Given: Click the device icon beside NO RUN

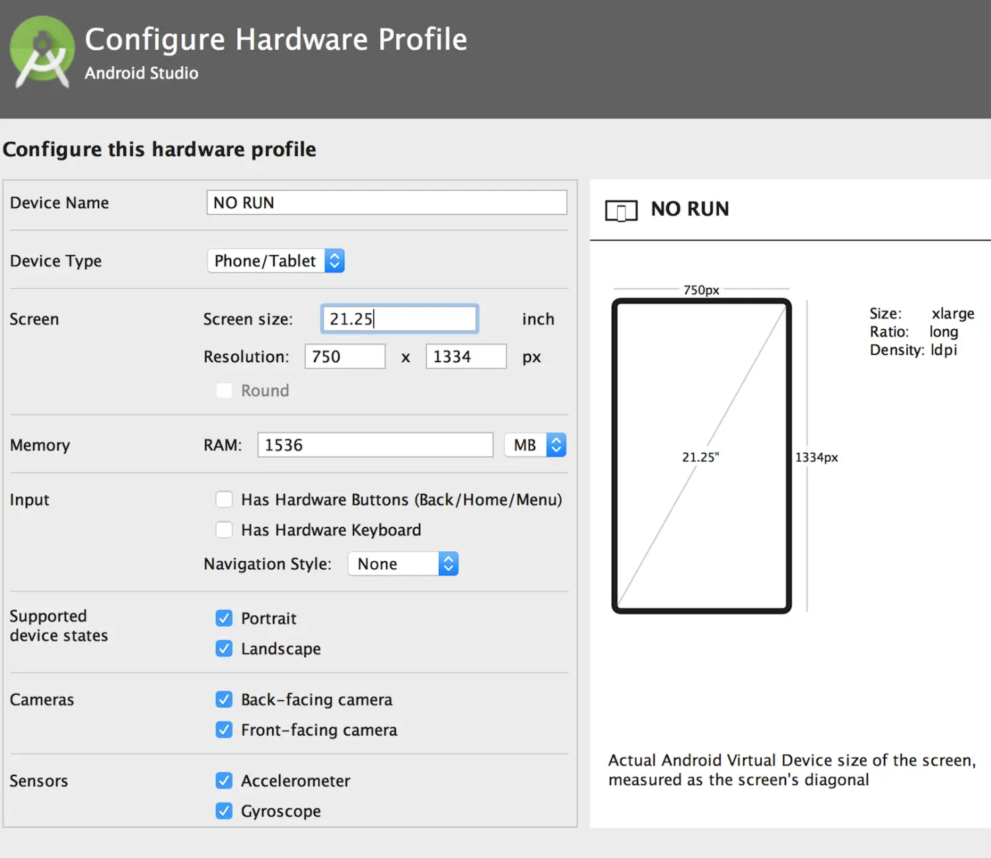Looking at the screenshot, I should (621, 211).
